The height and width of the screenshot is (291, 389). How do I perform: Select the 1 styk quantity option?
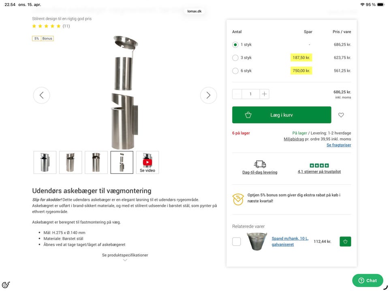click(235, 45)
